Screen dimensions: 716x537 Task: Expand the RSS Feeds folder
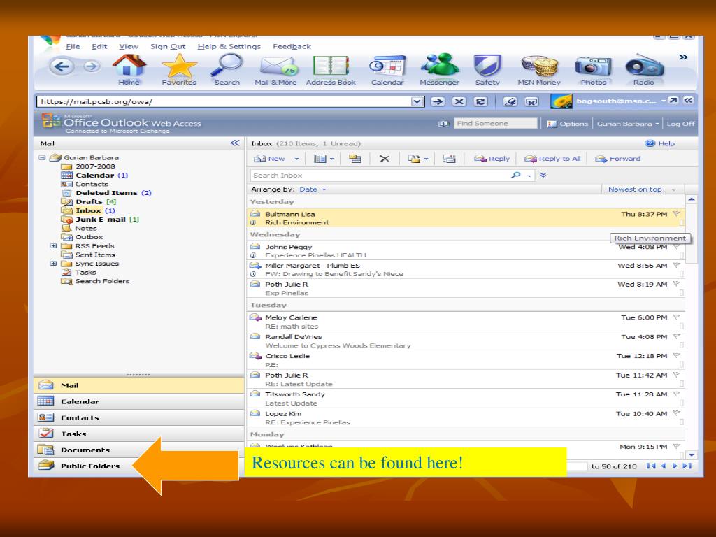(x=53, y=245)
